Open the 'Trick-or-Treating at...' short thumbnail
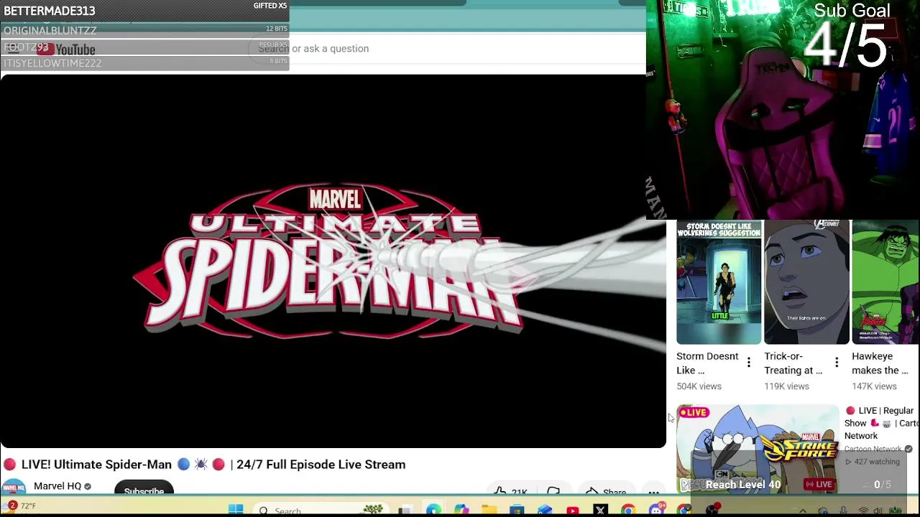Viewport: 920px width, 517px height. pos(806,282)
